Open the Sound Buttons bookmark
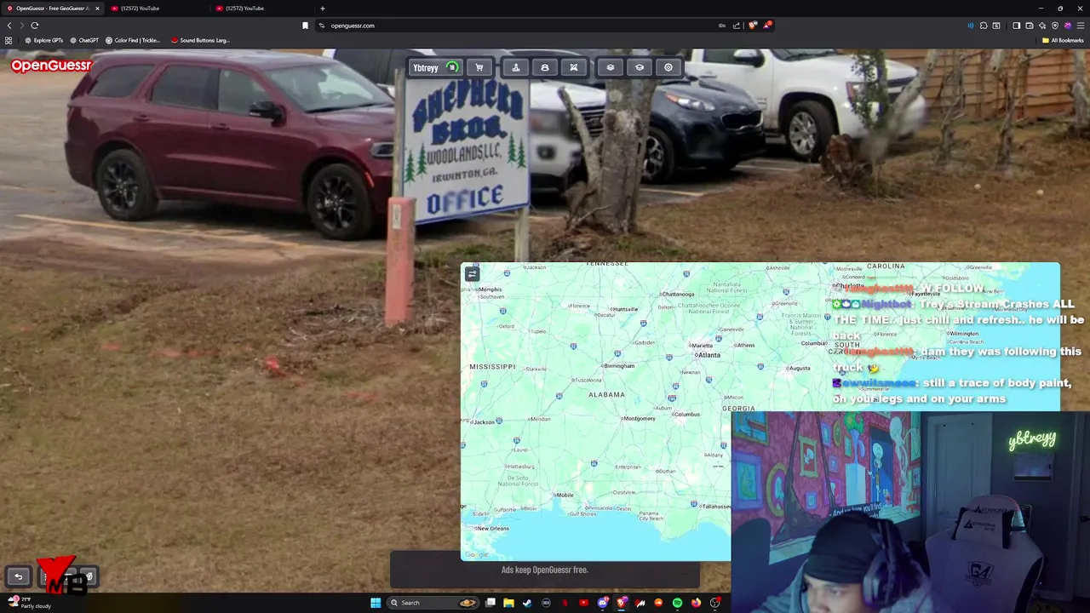The width and height of the screenshot is (1090, 613). click(200, 40)
